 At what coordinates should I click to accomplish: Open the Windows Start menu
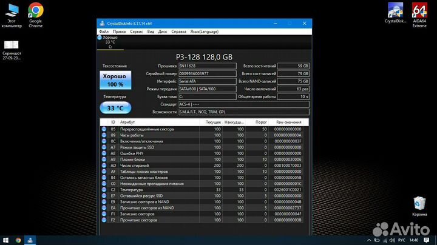point(5,240)
